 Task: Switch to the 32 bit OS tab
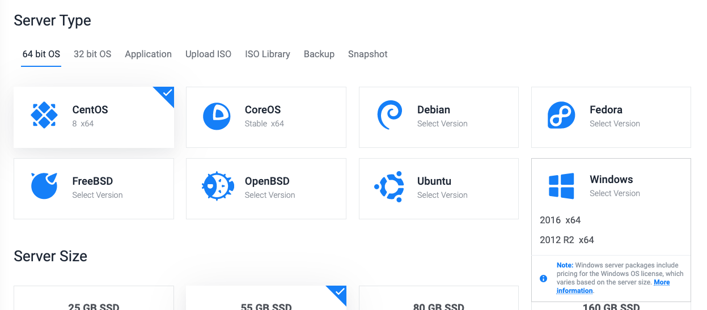(92, 54)
